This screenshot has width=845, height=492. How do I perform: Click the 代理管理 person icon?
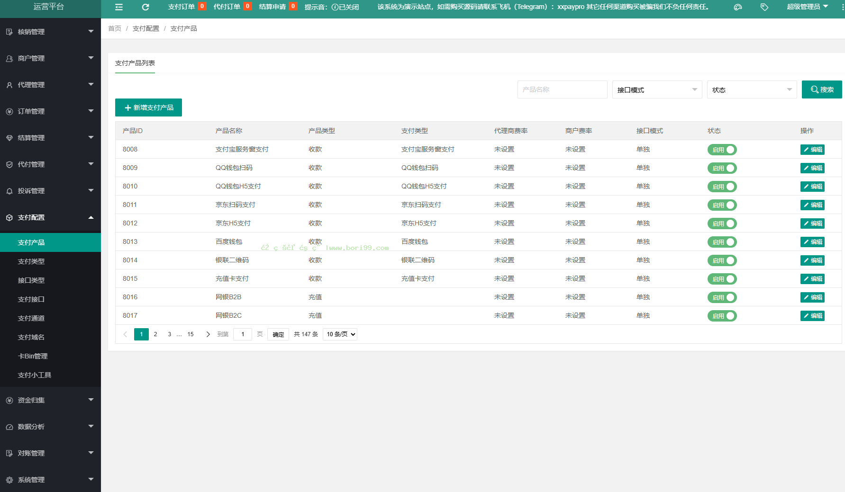click(9, 85)
